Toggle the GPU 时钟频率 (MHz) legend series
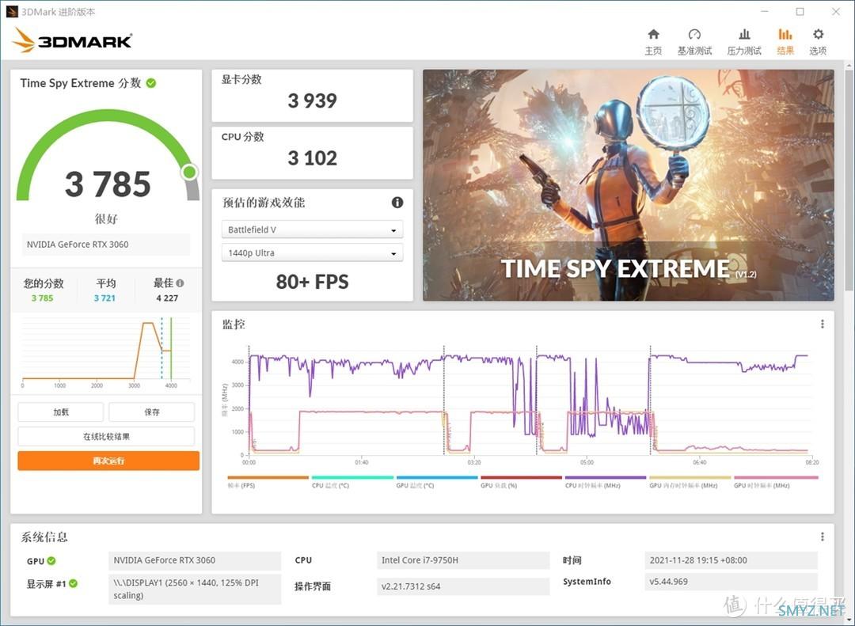 [x=775, y=482]
